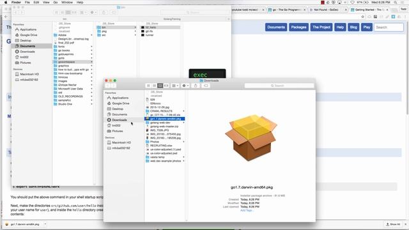This screenshot has height=230, width=409.
Task: Expand fonts folder chevron in bin window
Action: 91,47
